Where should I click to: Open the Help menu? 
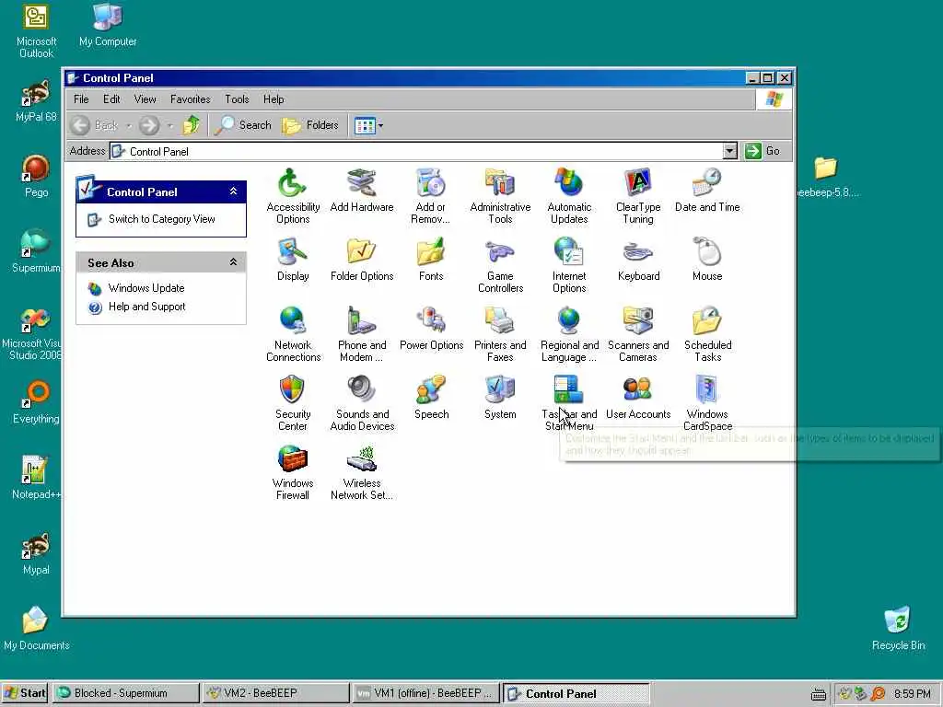274,99
